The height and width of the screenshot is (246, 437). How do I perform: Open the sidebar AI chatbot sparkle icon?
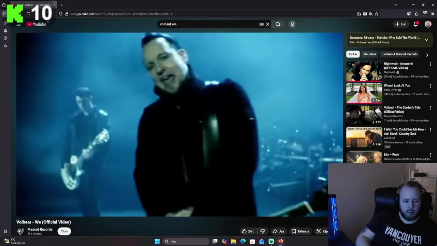(5, 23)
